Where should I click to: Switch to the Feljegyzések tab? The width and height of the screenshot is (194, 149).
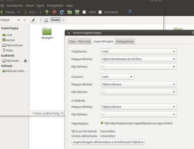[x=125, y=41]
